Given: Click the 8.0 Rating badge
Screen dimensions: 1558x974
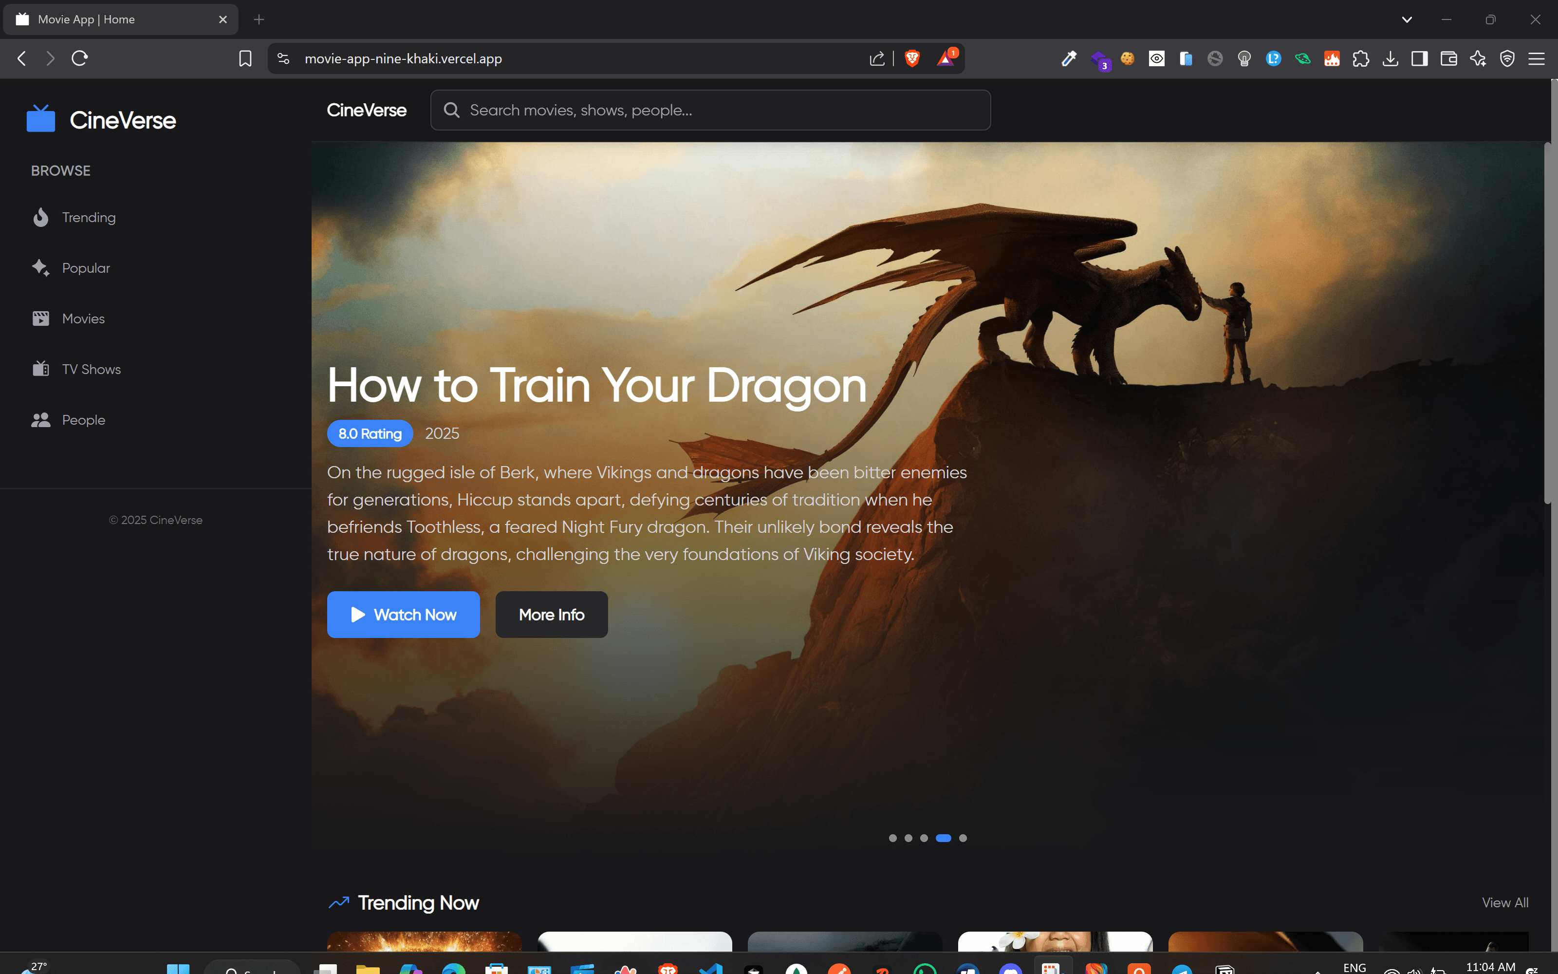Looking at the screenshot, I should (370, 433).
